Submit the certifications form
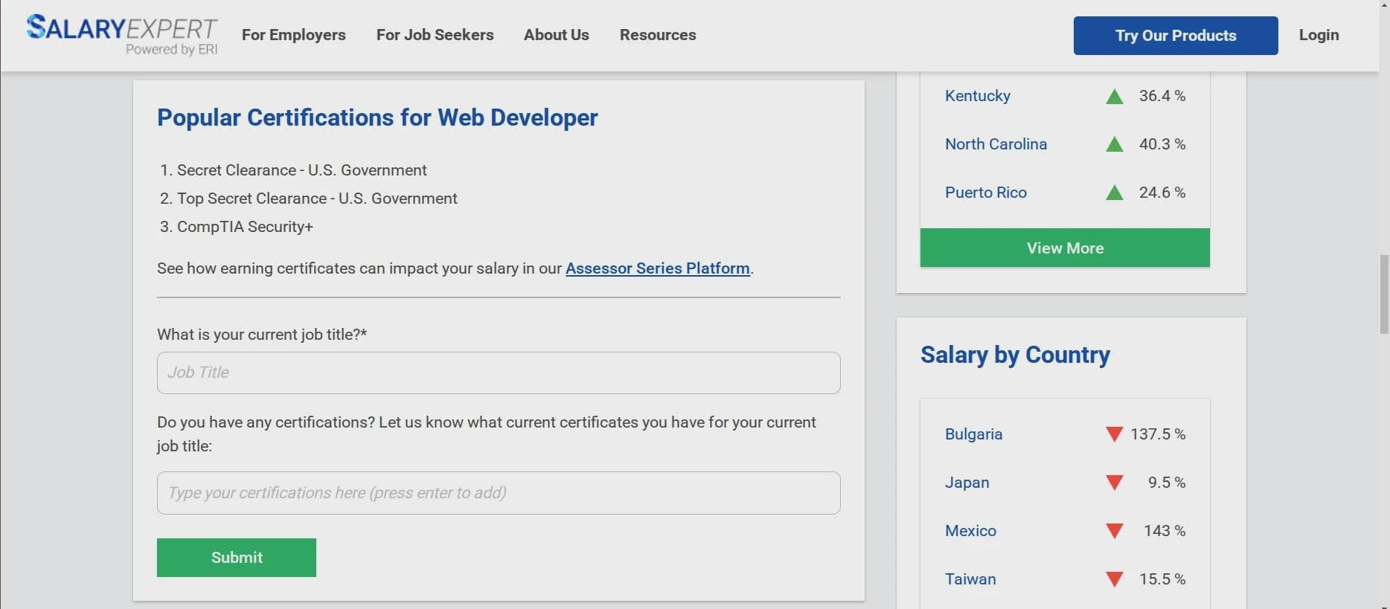 tap(237, 558)
